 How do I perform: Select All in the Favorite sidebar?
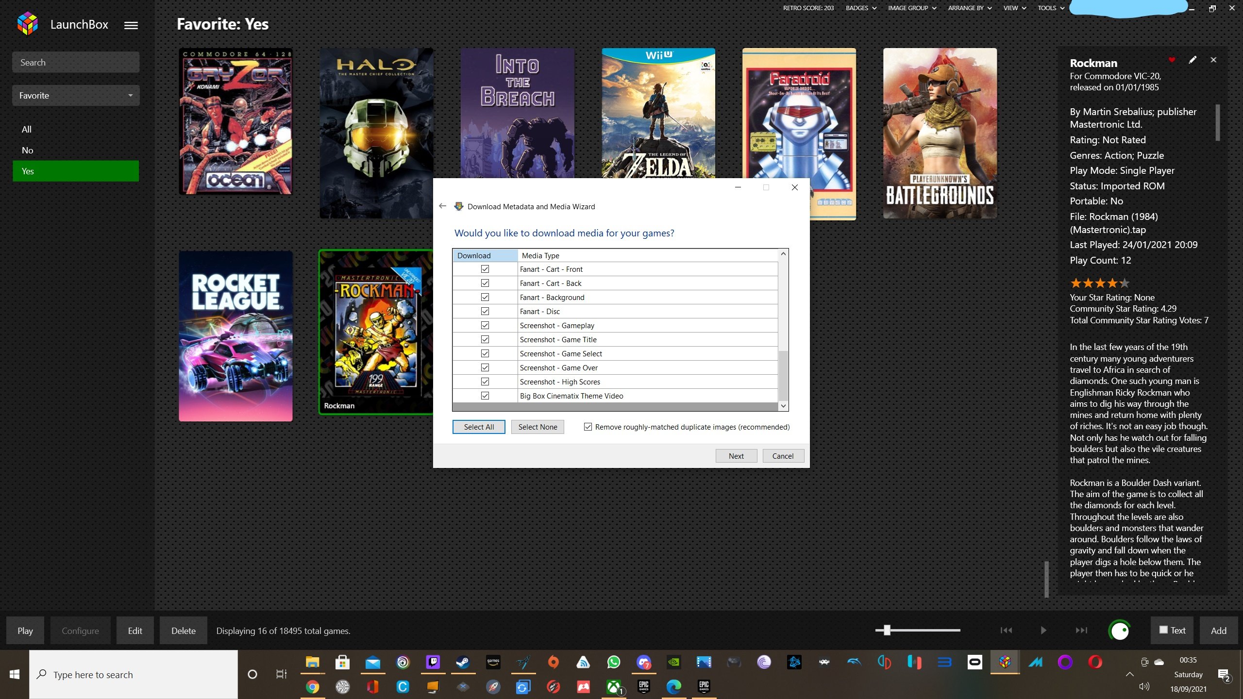76,129
